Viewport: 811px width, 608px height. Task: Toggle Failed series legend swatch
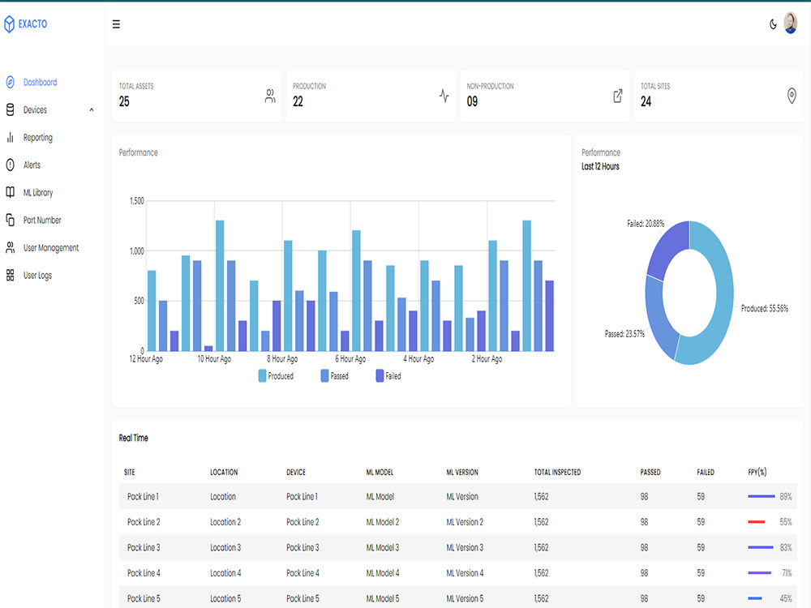point(380,376)
